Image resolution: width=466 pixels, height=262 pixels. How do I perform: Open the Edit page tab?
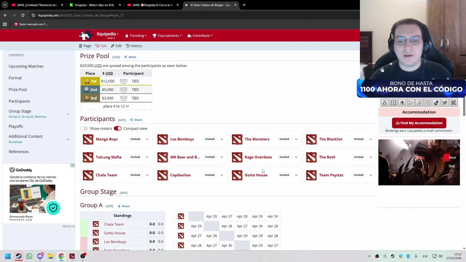pos(116,46)
